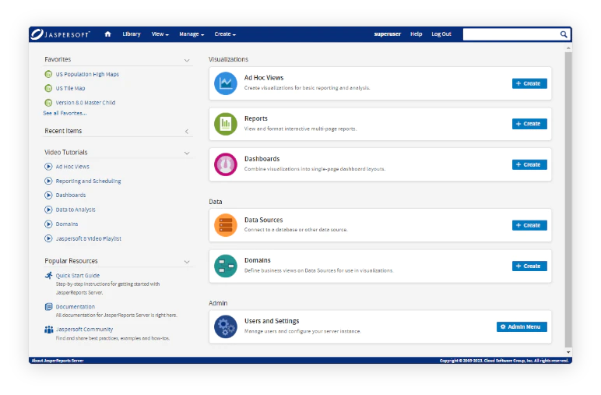Open the Documentation link
The width and height of the screenshot is (601, 395).
pyautogui.click(x=75, y=307)
